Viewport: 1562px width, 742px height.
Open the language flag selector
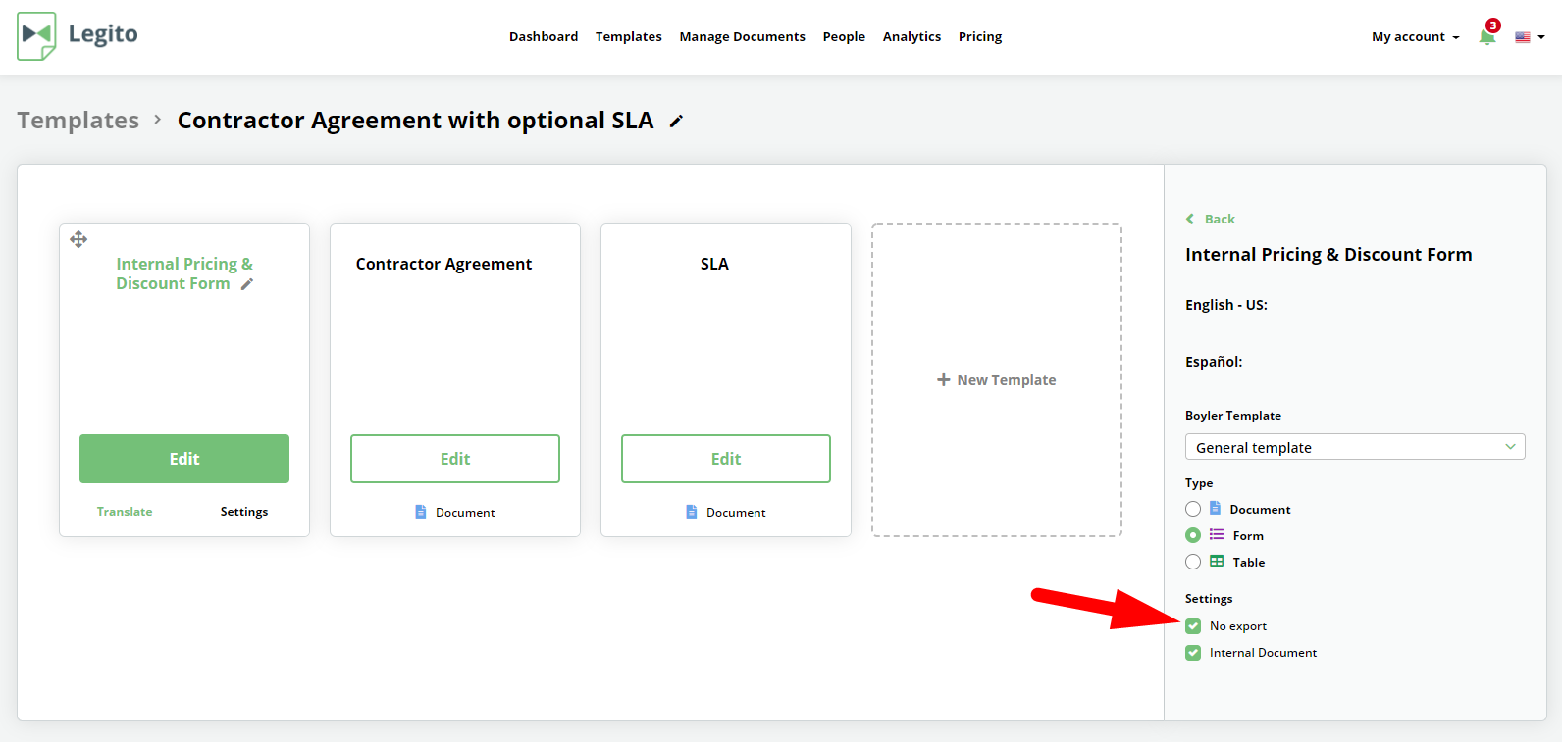click(x=1530, y=37)
